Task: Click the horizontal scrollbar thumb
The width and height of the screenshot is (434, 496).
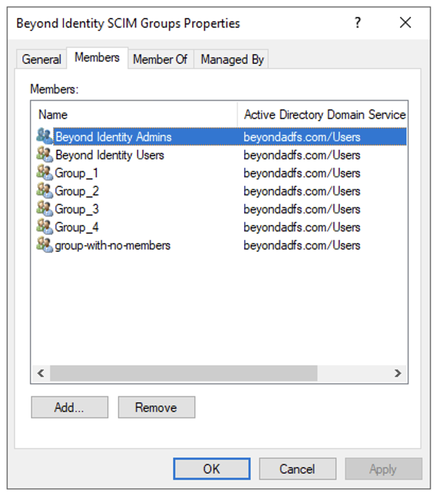Action: point(183,373)
